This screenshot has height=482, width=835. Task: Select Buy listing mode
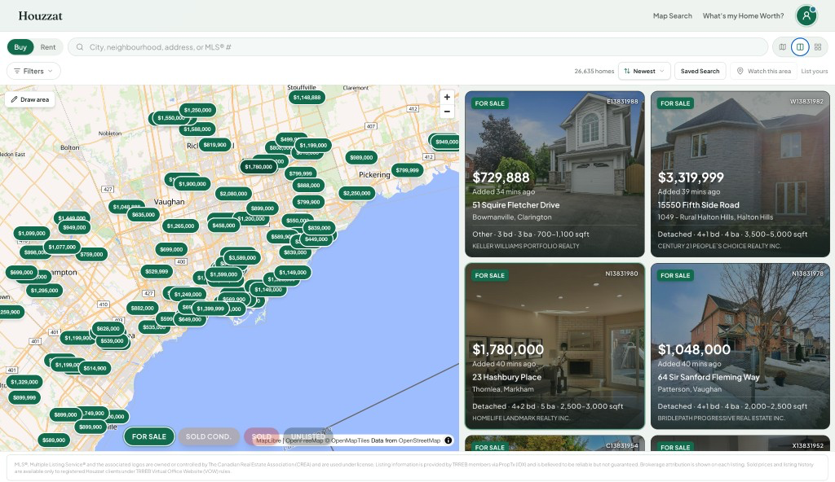20,47
